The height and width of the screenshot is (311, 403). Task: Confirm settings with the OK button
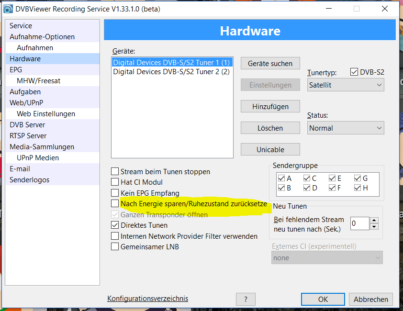(323, 299)
